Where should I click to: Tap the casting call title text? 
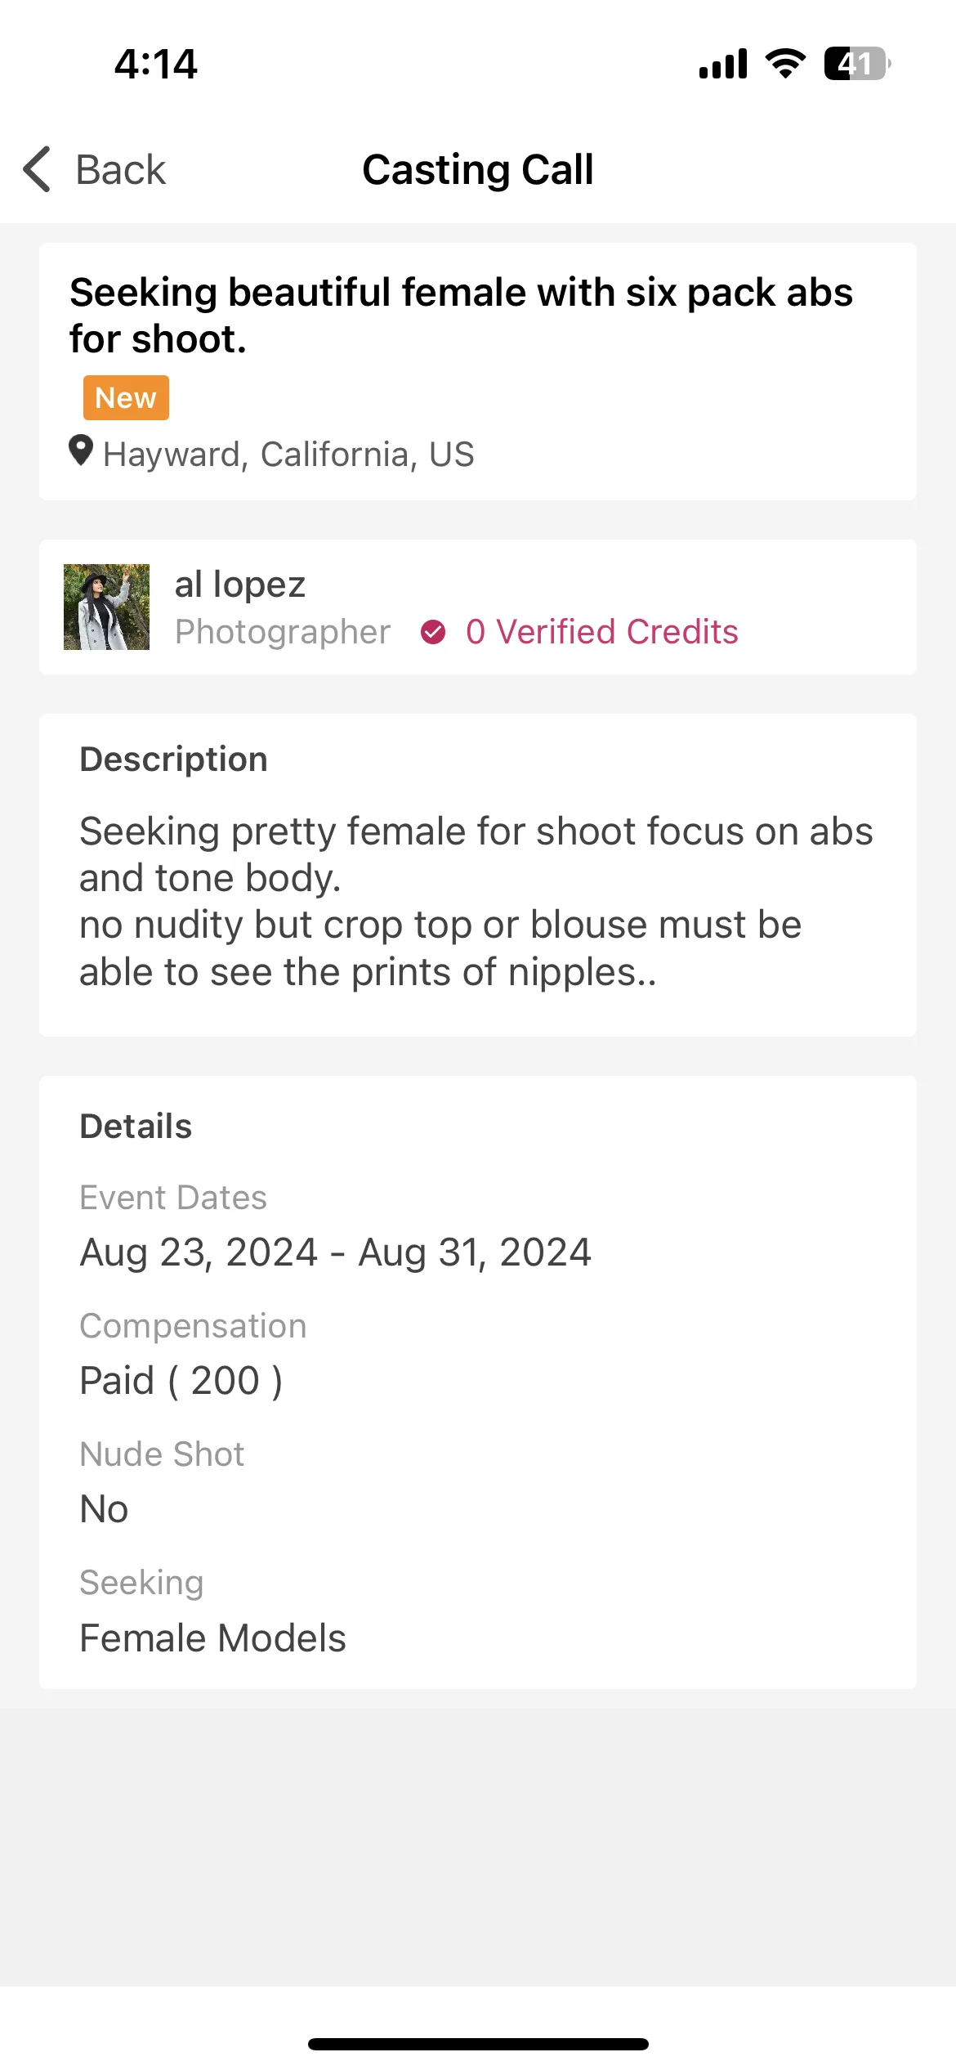462,316
